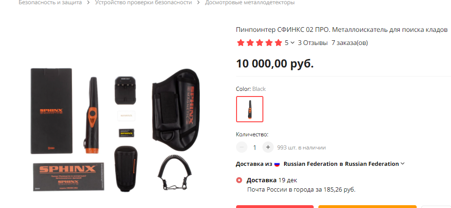Open the 3 Отзывы reviews link
Image resolution: width=451 pixels, height=208 pixels.
313,43
